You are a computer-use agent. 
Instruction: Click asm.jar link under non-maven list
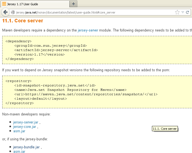point(19,131)
